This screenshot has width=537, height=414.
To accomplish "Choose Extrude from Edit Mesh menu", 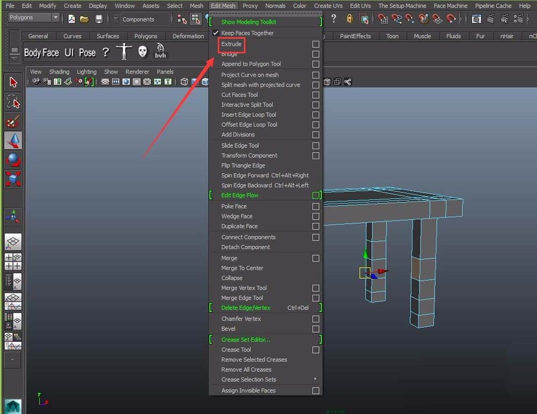I will tap(231, 44).
